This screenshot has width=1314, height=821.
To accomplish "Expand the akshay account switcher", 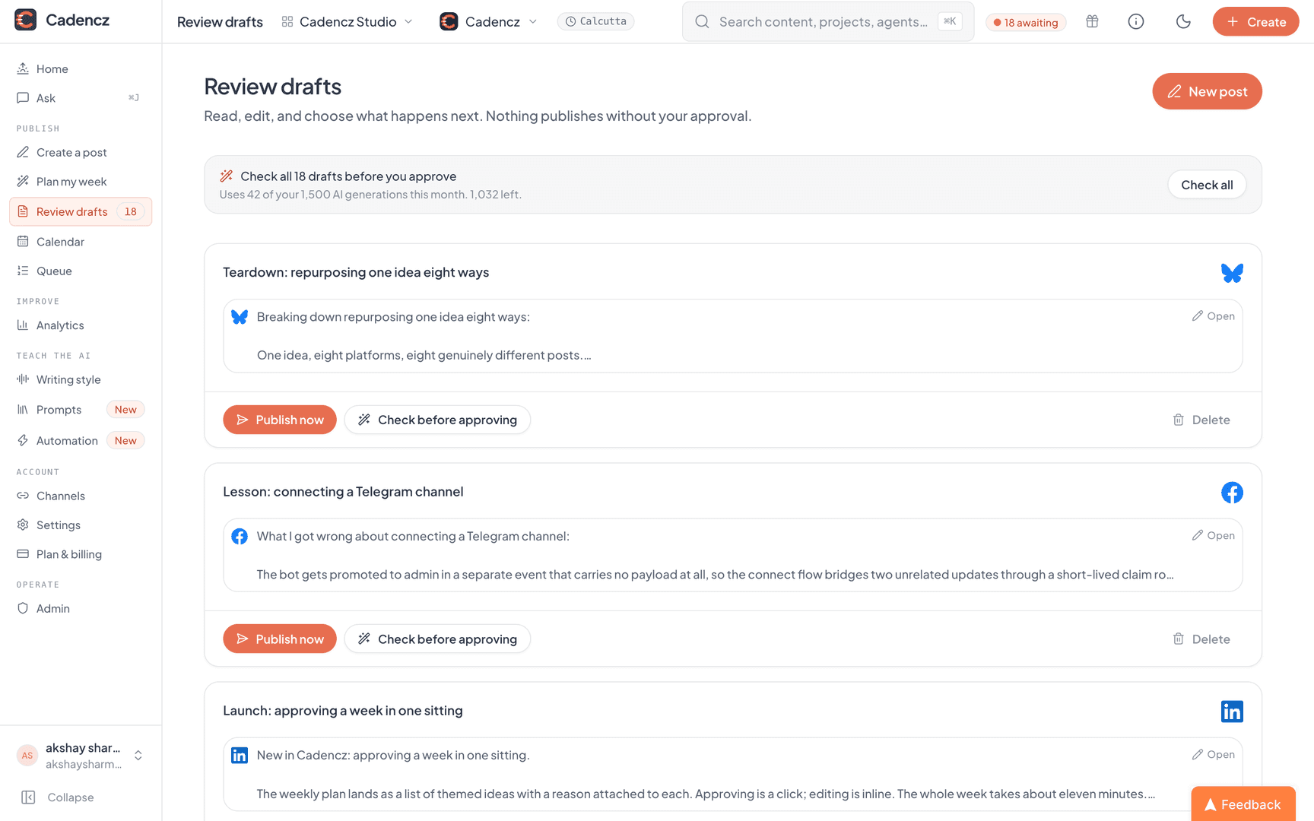I will click(x=81, y=756).
